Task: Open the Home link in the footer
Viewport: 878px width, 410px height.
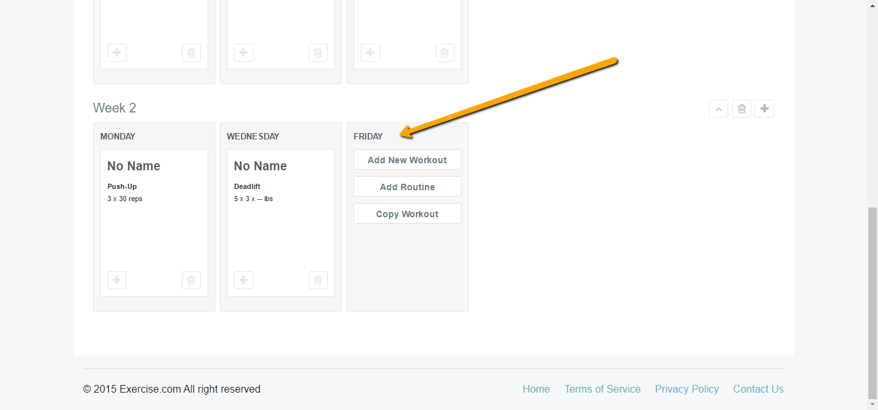Action: coord(536,389)
